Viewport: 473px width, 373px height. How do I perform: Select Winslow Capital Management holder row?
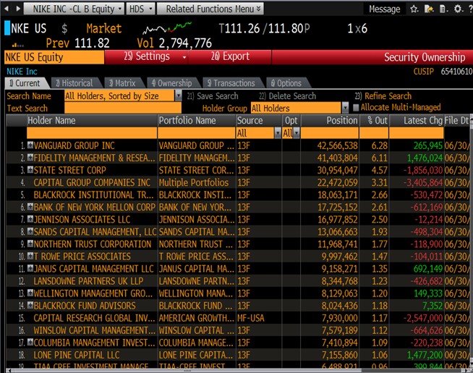[x=239, y=330]
